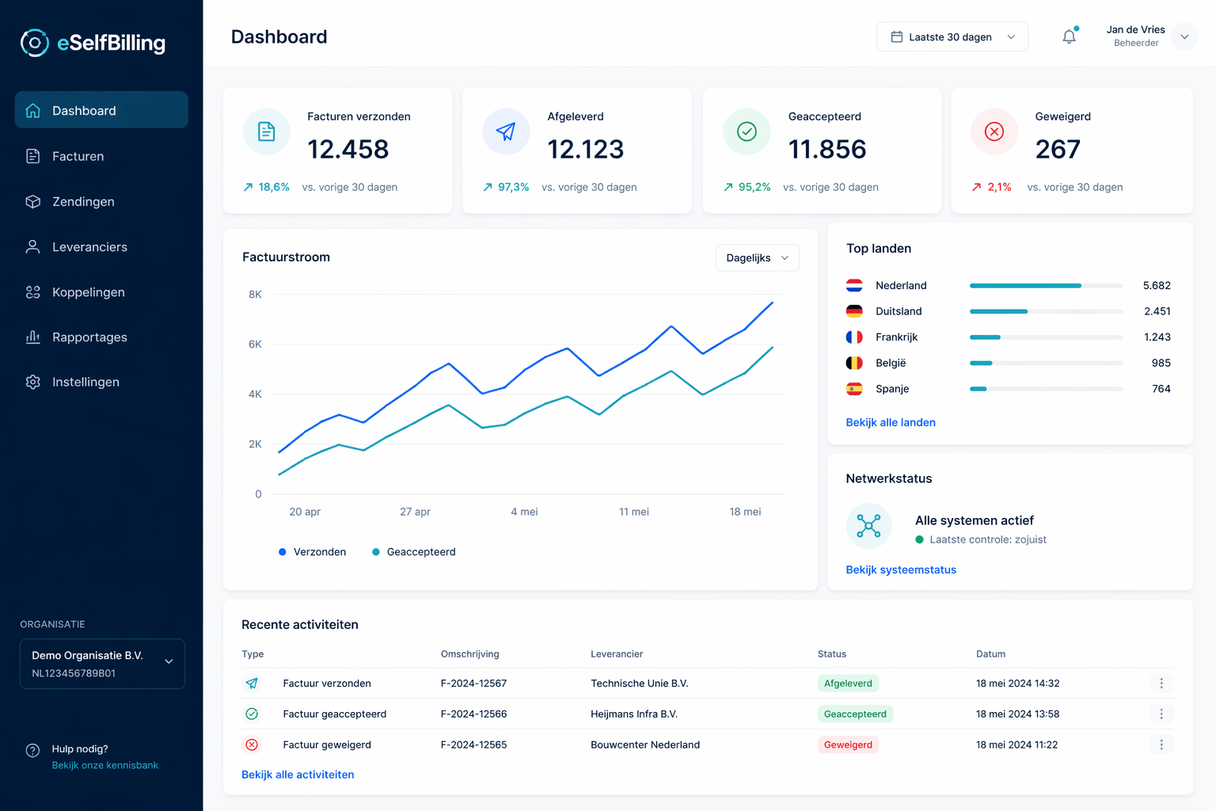The width and height of the screenshot is (1216, 811).
Task: Click the België flag icon
Action: point(854,363)
